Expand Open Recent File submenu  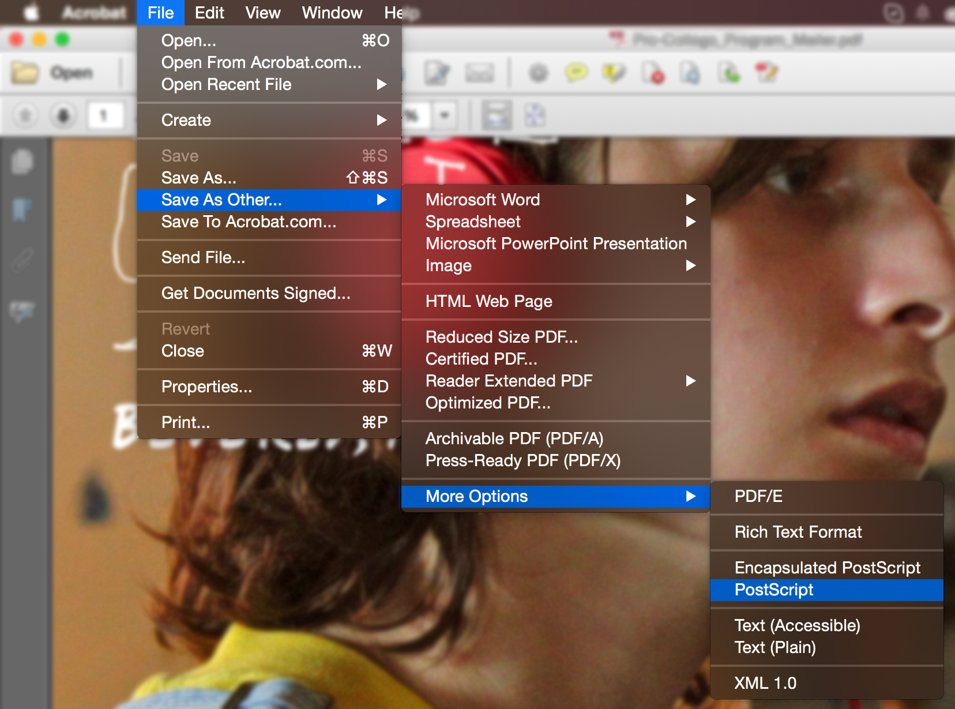point(269,84)
